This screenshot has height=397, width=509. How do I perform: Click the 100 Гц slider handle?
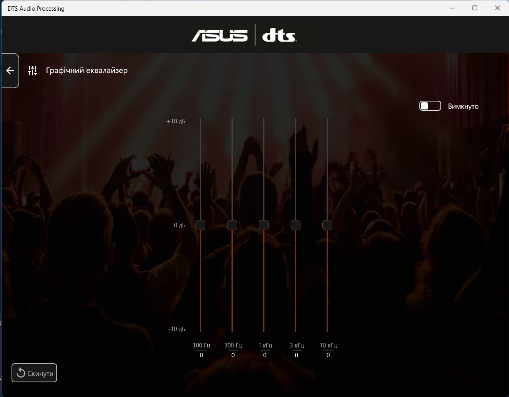pos(200,225)
